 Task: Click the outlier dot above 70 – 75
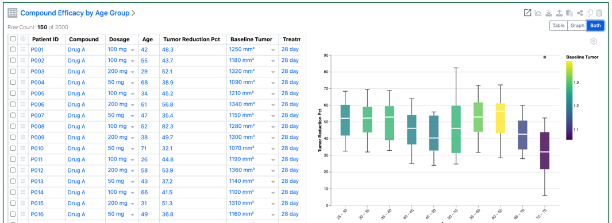coord(544,57)
